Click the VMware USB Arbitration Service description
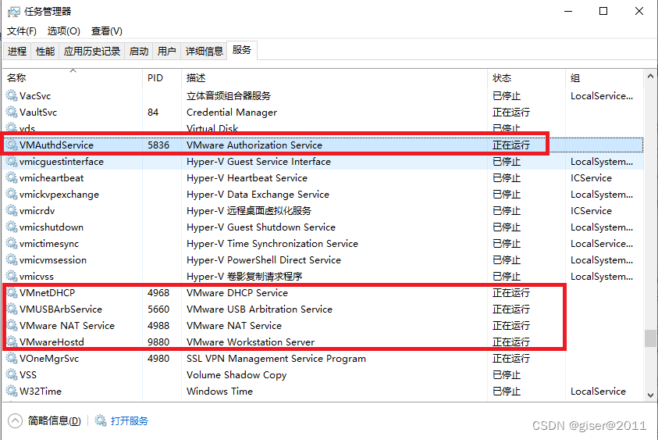This screenshot has height=440, width=658. click(x=259, y=309)
